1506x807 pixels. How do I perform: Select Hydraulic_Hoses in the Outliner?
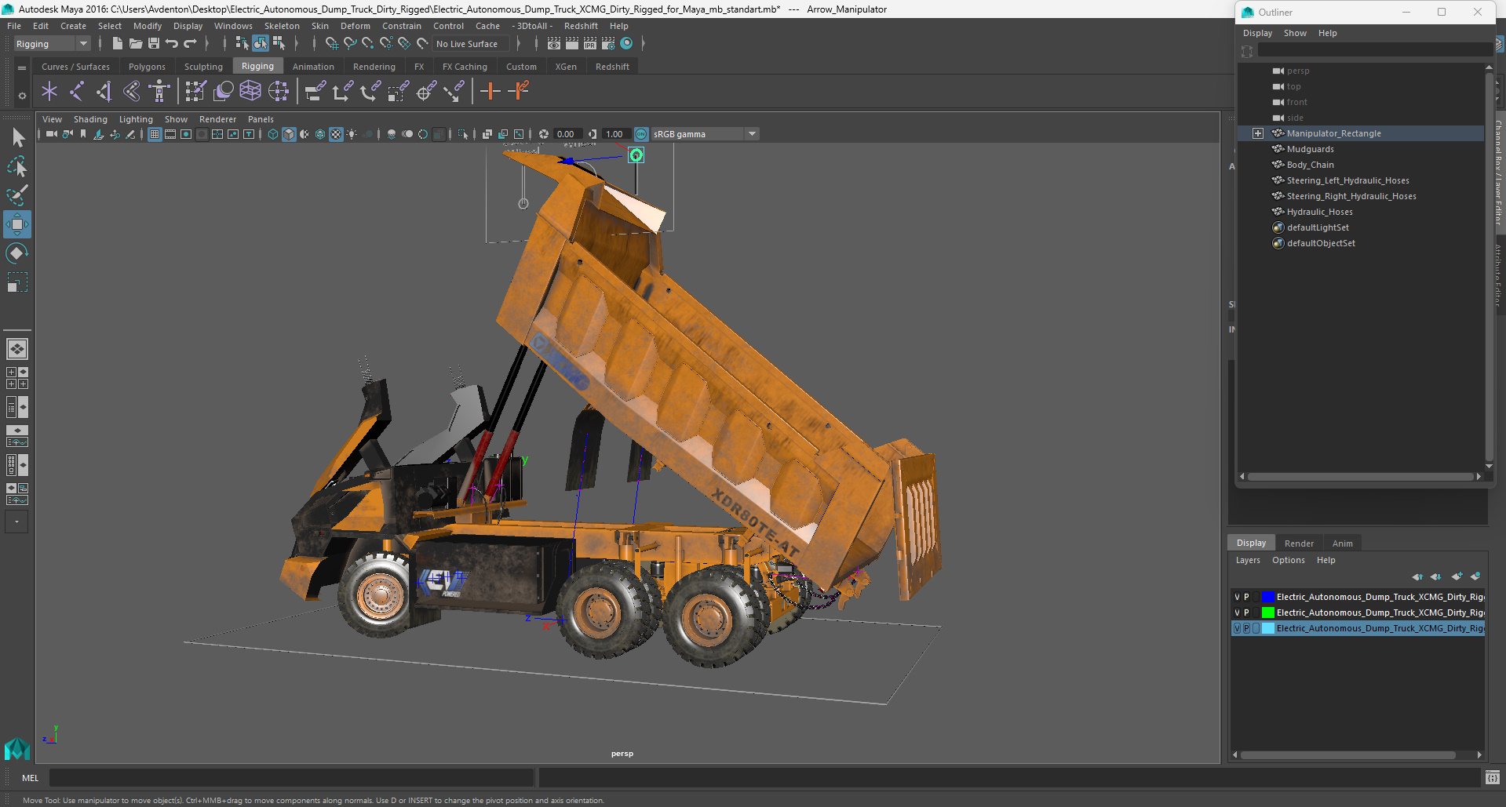pyautogui.click(x=1319, y=212)
